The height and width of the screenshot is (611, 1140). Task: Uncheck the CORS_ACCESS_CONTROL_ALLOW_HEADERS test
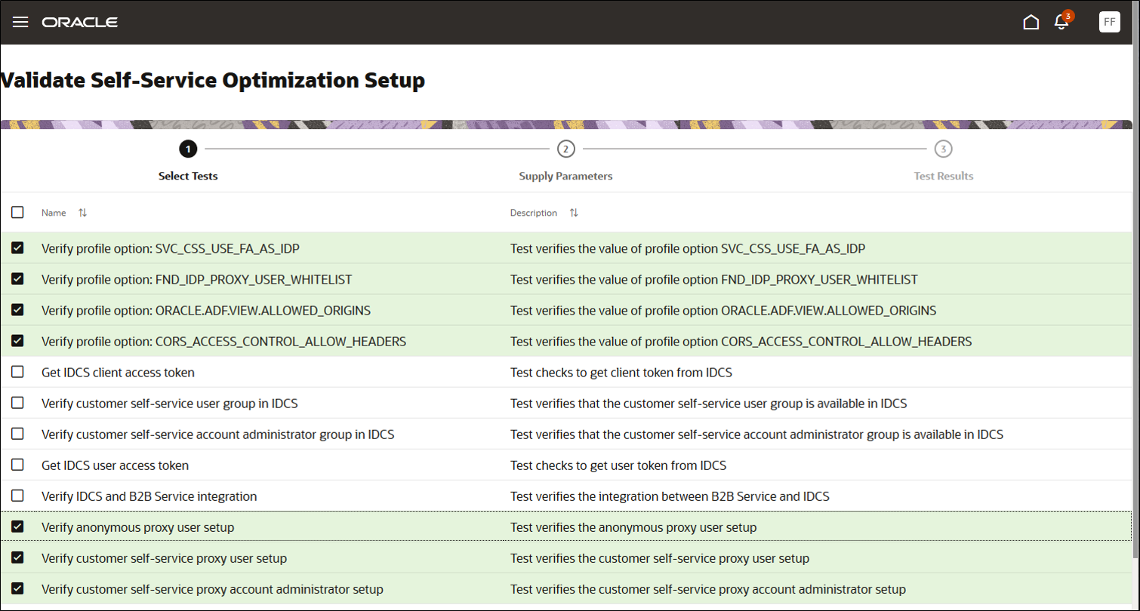[17, 341]
